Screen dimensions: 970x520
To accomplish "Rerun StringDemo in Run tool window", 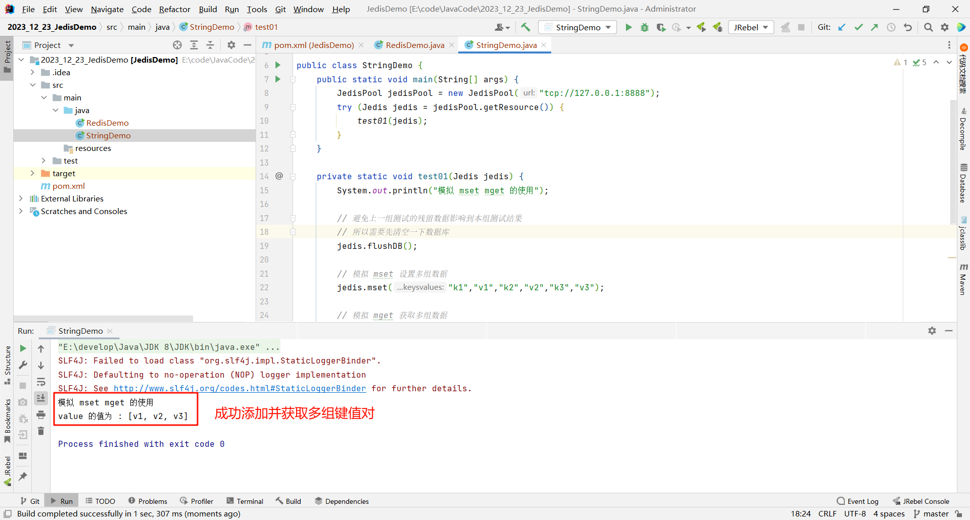I will (23, 348).
